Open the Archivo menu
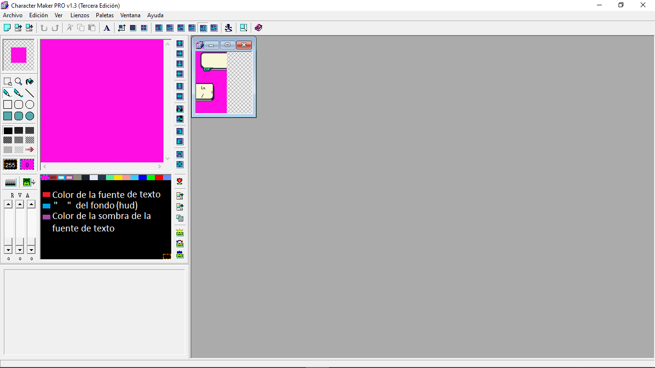Screen dimensions: 655x368 tap(12, 15)
